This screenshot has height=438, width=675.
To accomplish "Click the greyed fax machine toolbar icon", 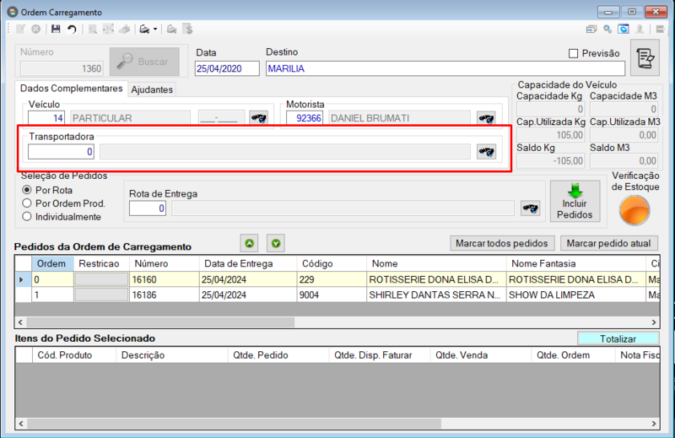I will pyautogui.click(x=125, y=30).
